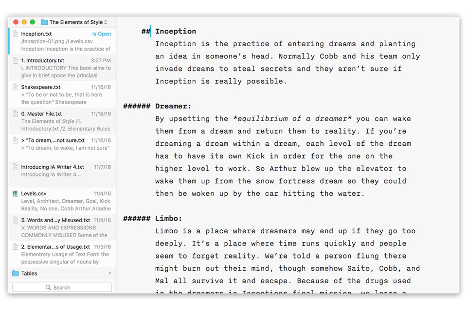Screen dimensions: 467x311
Task: Expand the Tables folder arrow
Action: pos(110,273)
